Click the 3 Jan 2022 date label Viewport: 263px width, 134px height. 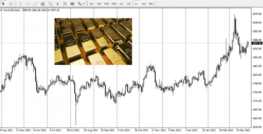click(191, 130)
